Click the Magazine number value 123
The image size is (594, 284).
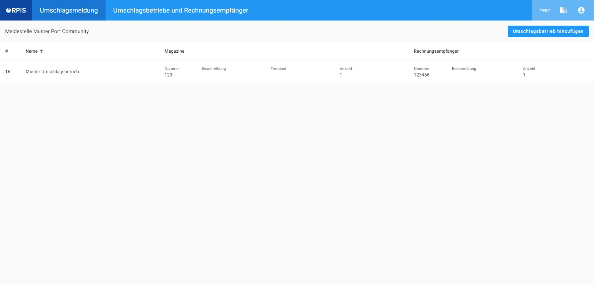[168, 75]
